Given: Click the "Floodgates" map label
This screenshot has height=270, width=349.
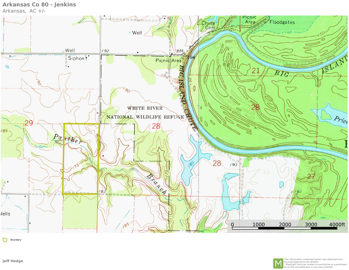Looking at the screenshot, I should (282, 22).
